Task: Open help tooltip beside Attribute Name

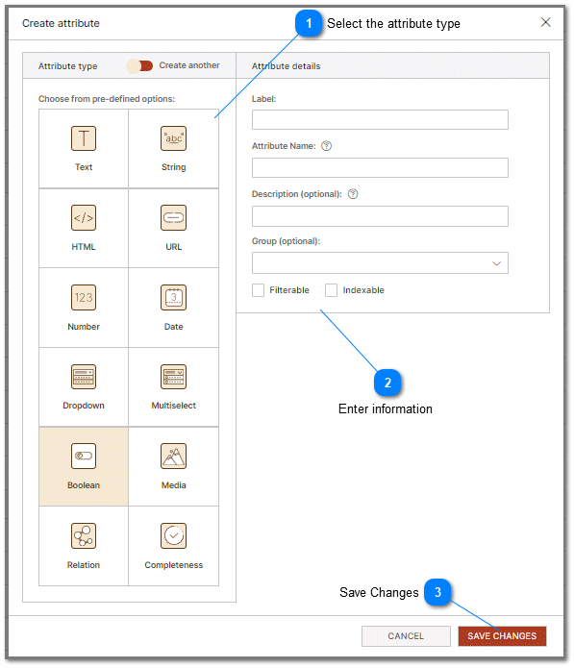Action: coord(326,146)
